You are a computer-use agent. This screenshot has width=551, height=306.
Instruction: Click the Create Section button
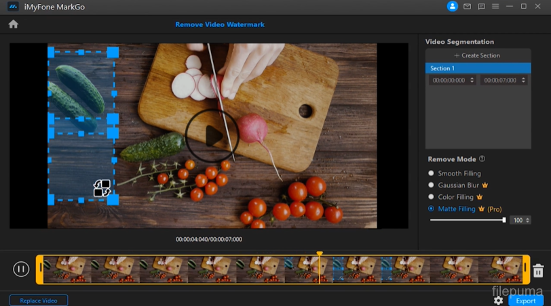coord(478,56)
